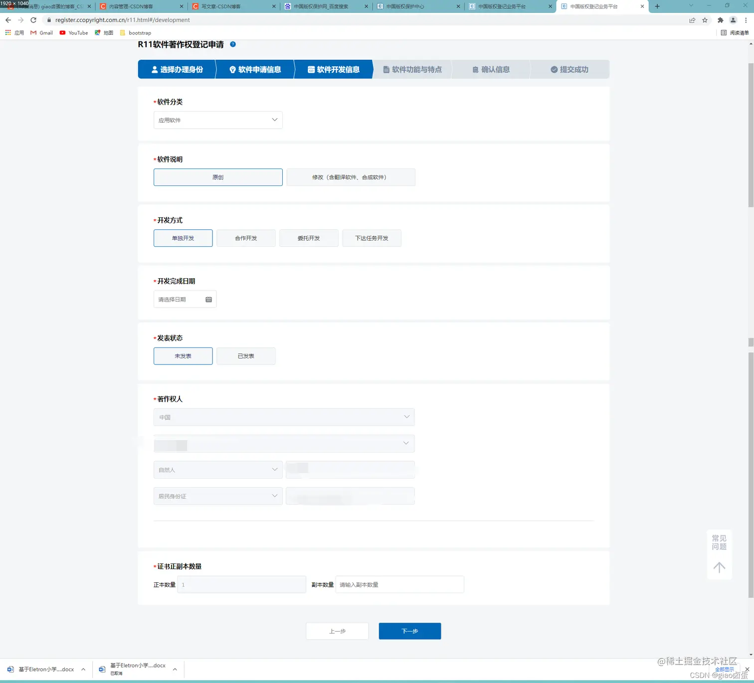
Task: Click the back-to-top arrow icon
Action: click(x=719, y=567)
